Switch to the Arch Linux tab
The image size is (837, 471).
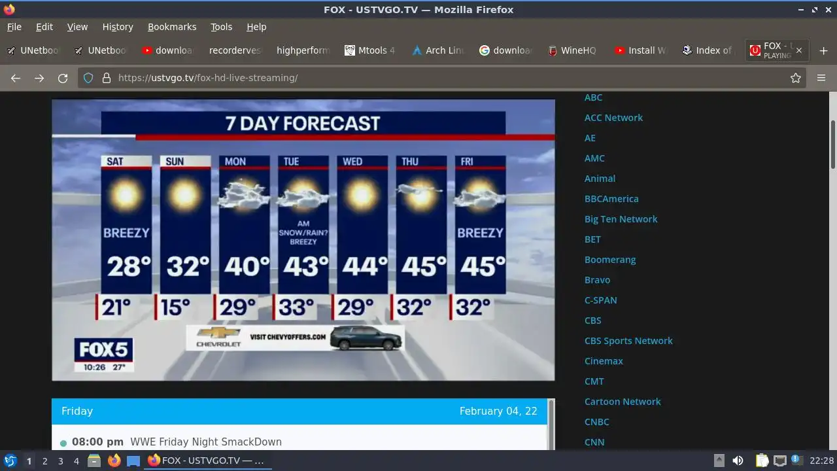click(x=437, y=50)
